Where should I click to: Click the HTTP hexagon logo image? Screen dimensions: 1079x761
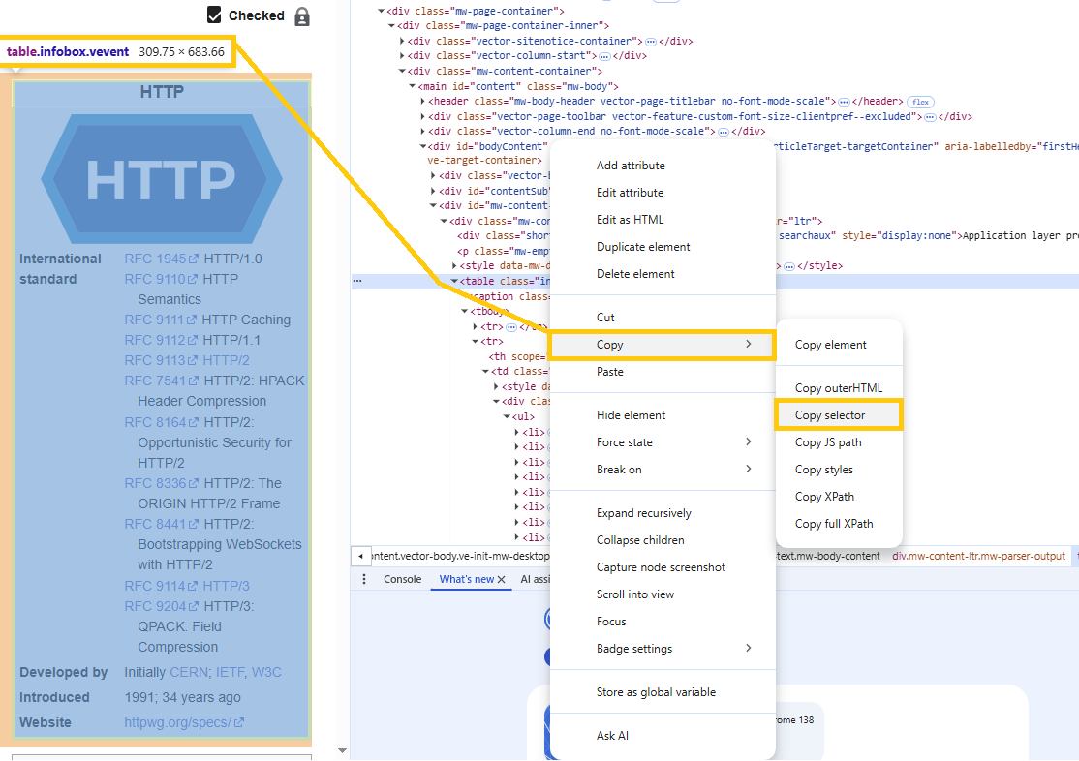tap(162, 178)
